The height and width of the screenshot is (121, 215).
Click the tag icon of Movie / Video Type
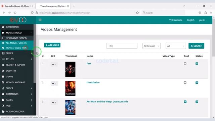[3, 48]
